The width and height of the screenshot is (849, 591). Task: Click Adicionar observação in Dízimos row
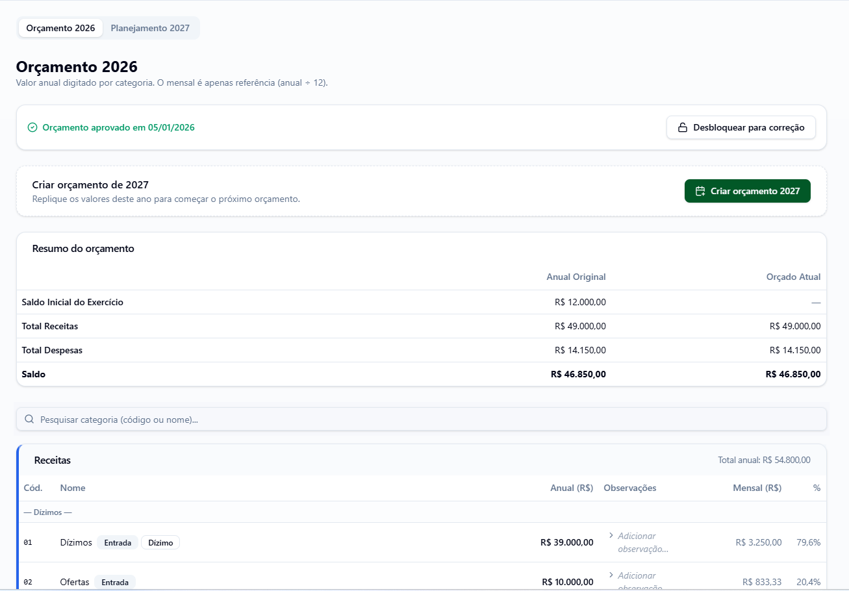click(x=643, y=542)
